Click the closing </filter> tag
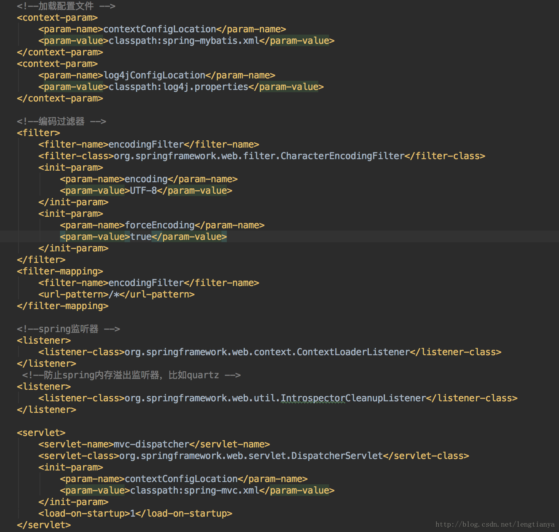Screen dimensions: 559x532 41,260
